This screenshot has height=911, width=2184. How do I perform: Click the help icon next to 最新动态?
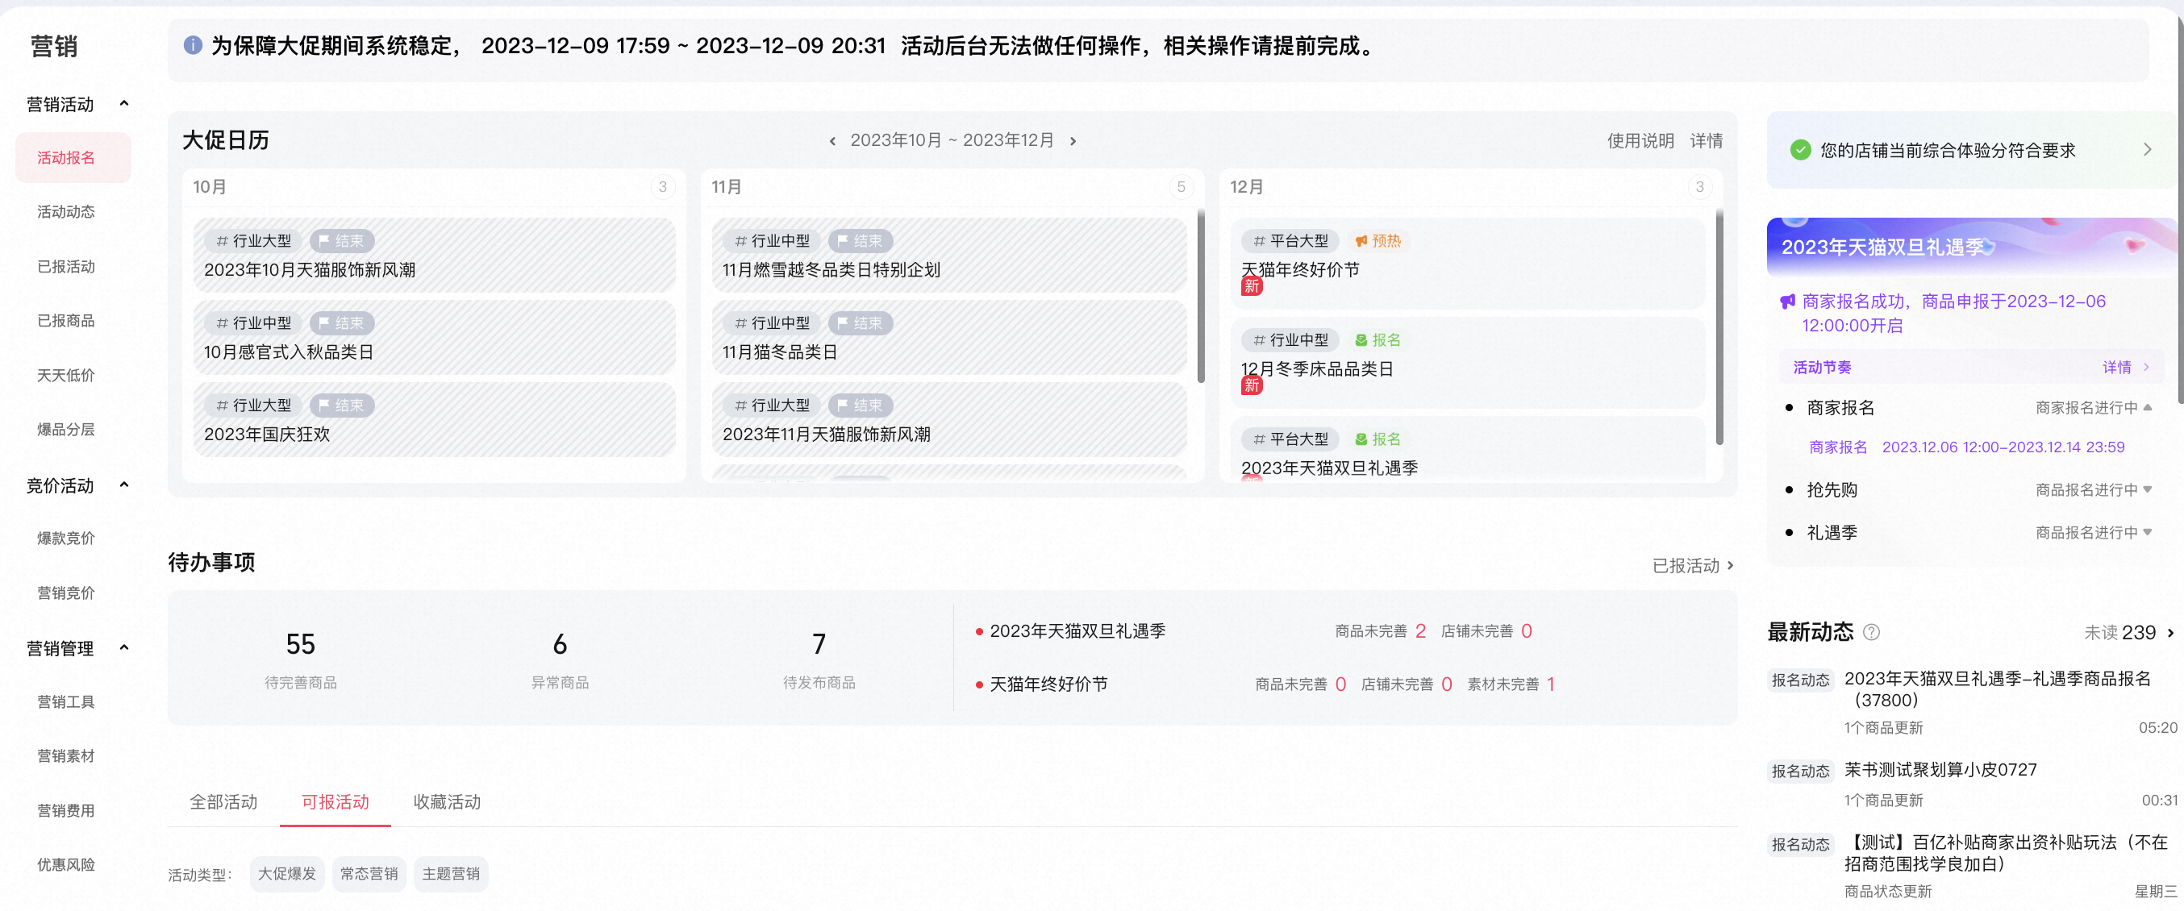(1871, 632)
